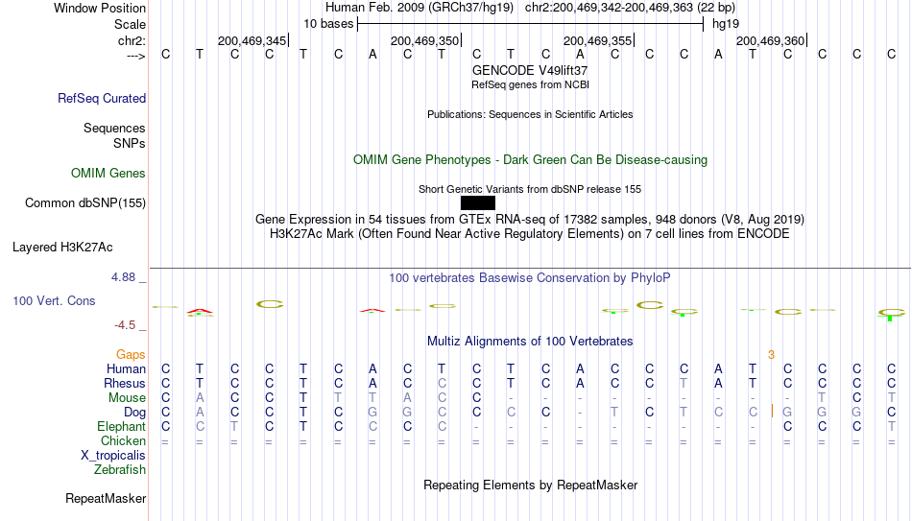Open 100 Vert. Cons track label
This screenshot has width=912, height=521.
click(x=54, y=300)
